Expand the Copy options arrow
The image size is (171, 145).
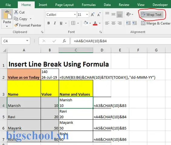31,19
